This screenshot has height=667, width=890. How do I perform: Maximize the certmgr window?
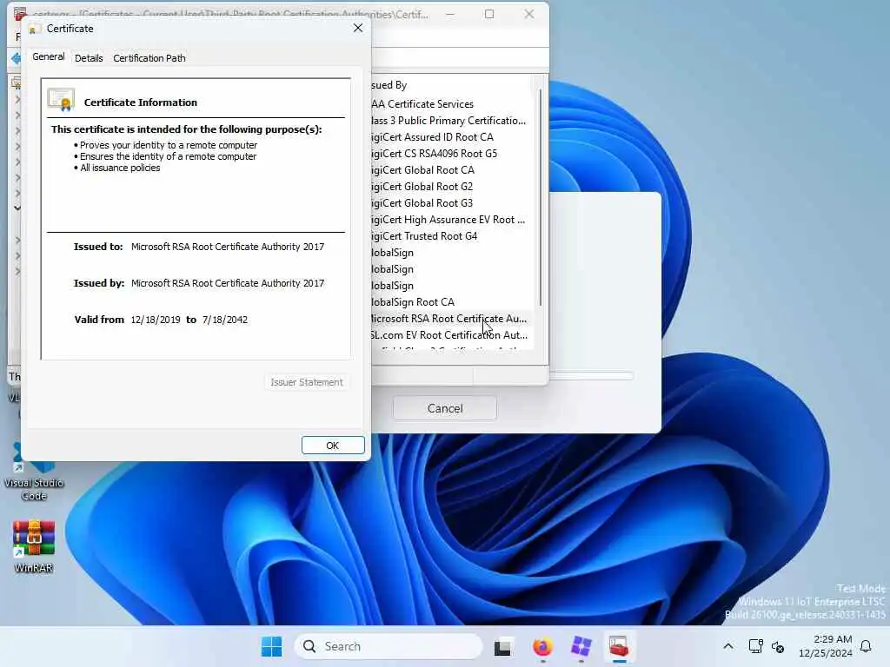point(489,14)
